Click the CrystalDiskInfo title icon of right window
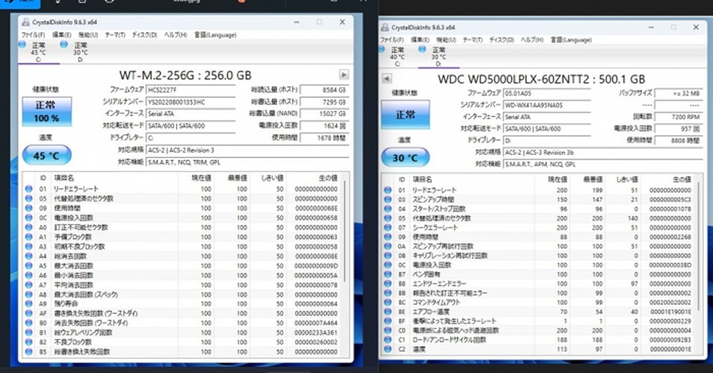This screenshot has height=373, width=713. click(x=385, y=28)
